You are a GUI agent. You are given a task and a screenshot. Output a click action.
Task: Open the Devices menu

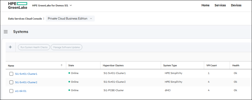coord(236,5)
